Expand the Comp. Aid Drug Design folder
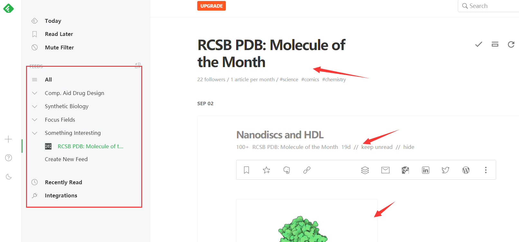The height and width of the screenshot is (242, 519). click(x=35, y=93)
